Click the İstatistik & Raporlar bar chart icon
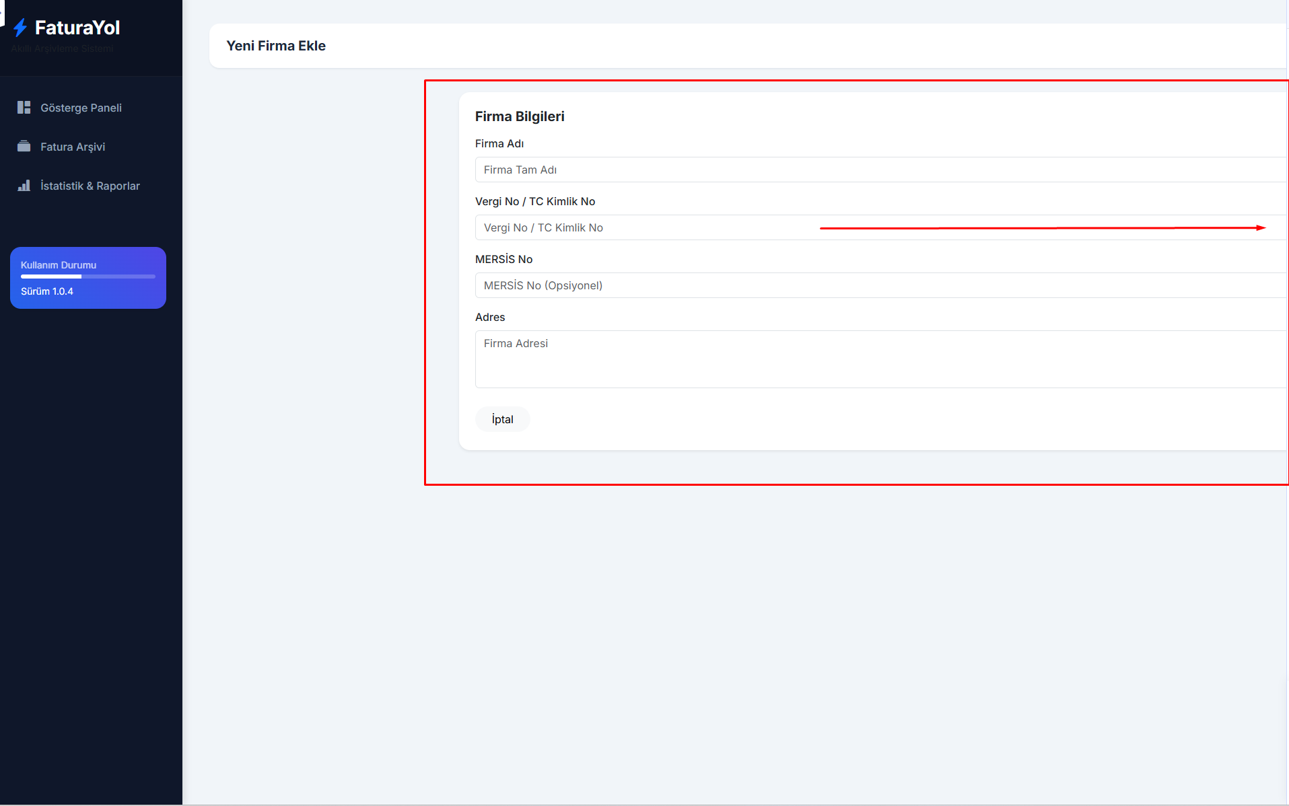Image resolution: width=1289 pixels, height=806 pixels. click(24, 186)
